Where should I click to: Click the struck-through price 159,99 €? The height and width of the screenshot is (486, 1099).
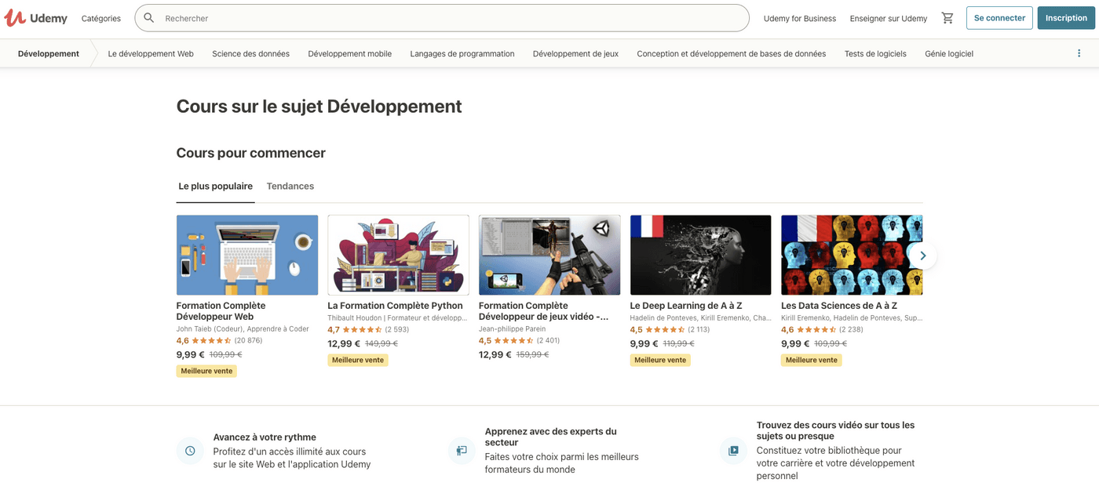(532, 354)
